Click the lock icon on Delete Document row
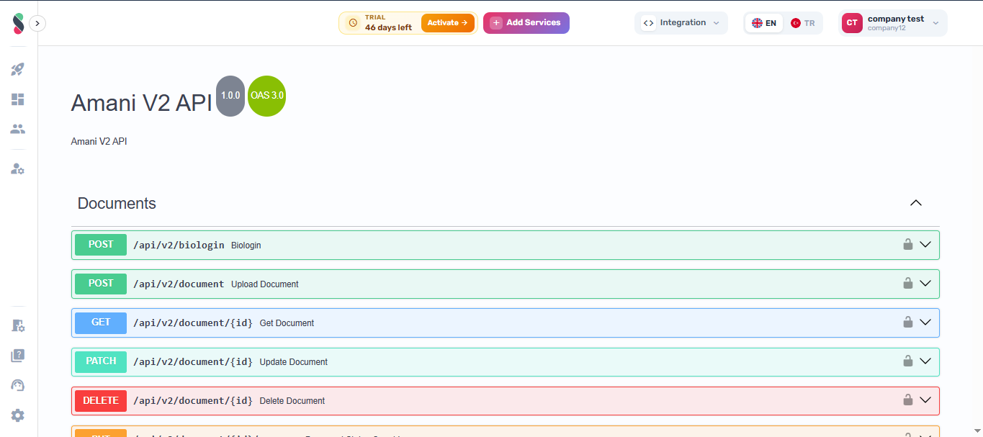The image size is (983, 437). 908,400
